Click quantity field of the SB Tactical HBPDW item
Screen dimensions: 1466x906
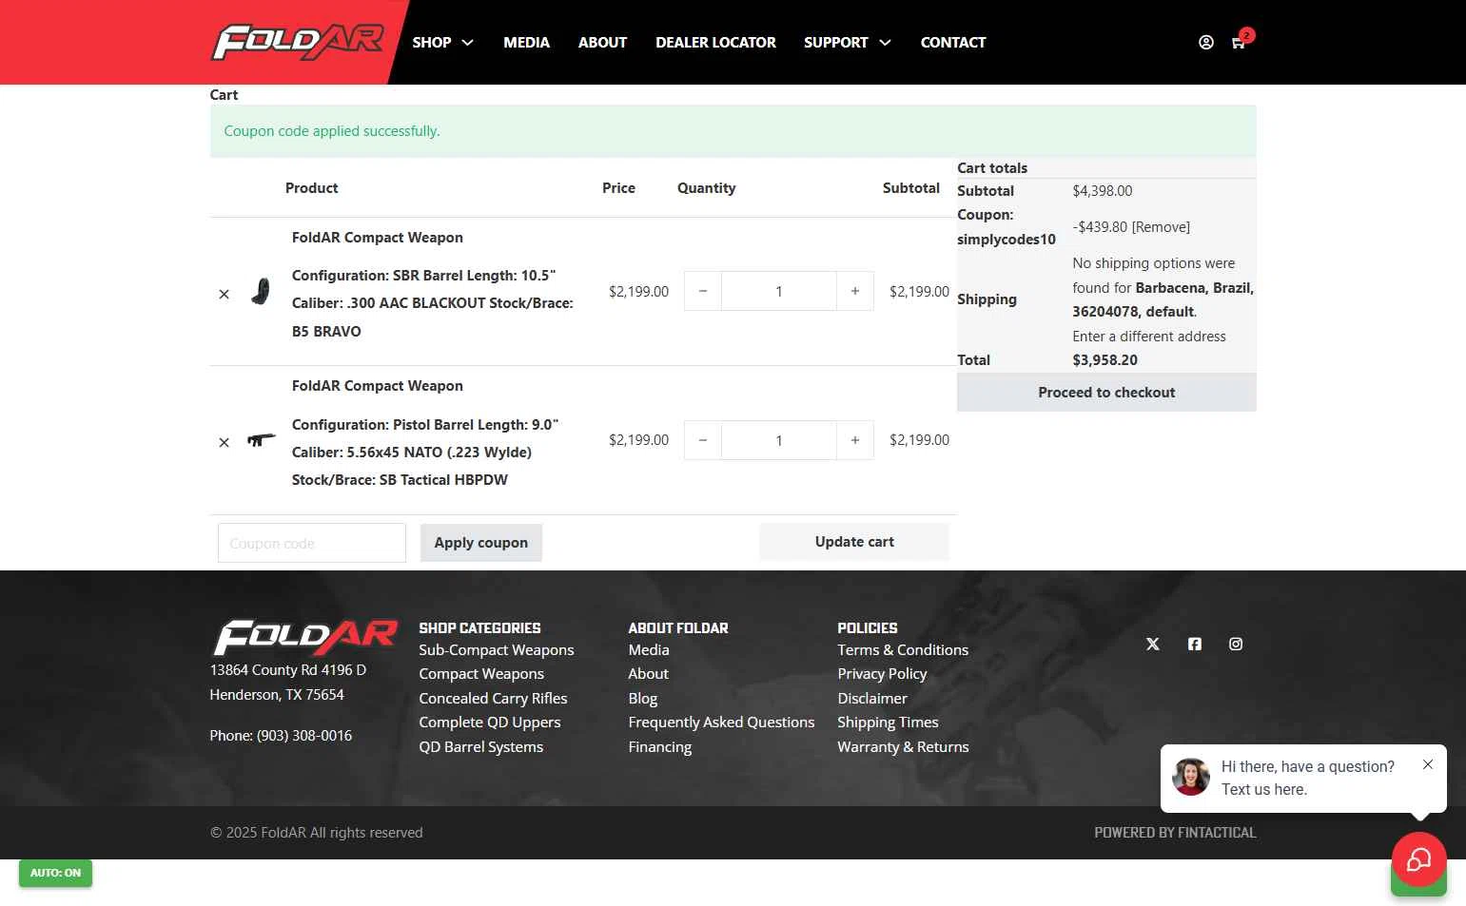coord(779,440)
